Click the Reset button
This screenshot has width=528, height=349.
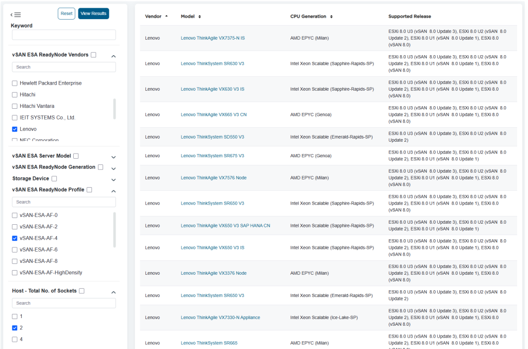[x=67, y=13]
